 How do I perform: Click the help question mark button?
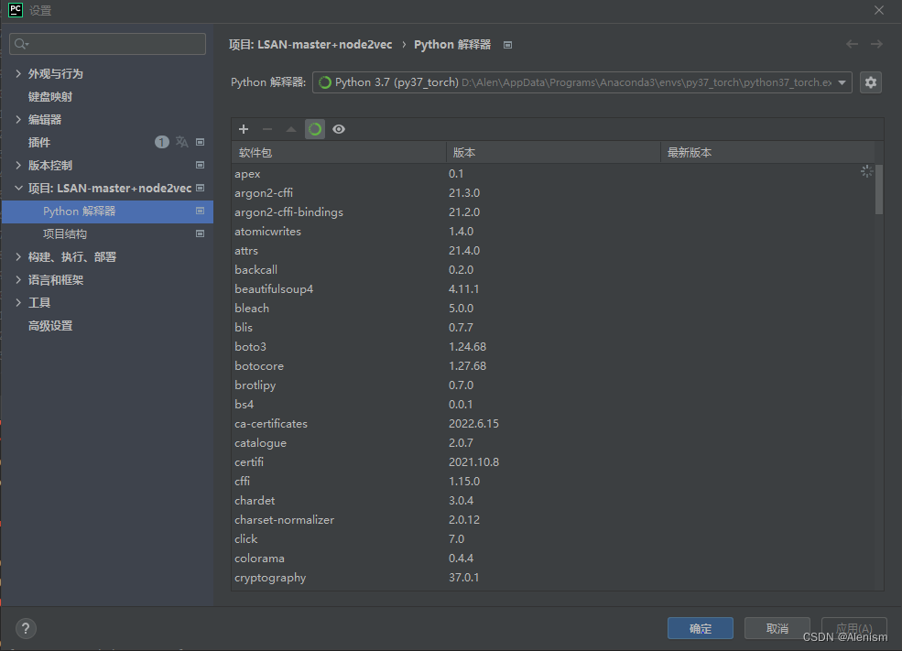(x=26, y=628)
